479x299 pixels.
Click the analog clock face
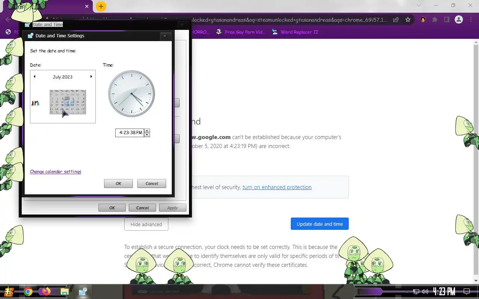131,93
